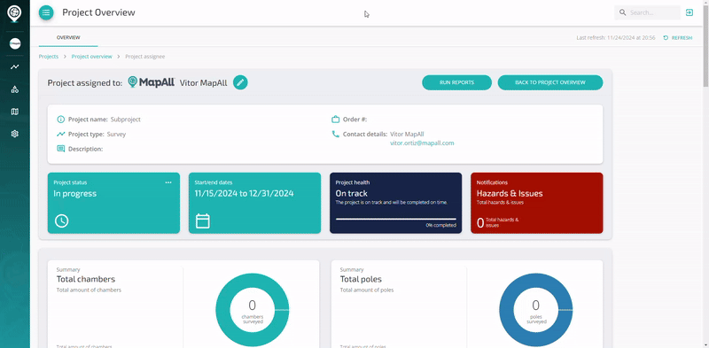This screenshot has width=709, height=348.
Task: Click the project health progress bar
Action: click(395, 219)
